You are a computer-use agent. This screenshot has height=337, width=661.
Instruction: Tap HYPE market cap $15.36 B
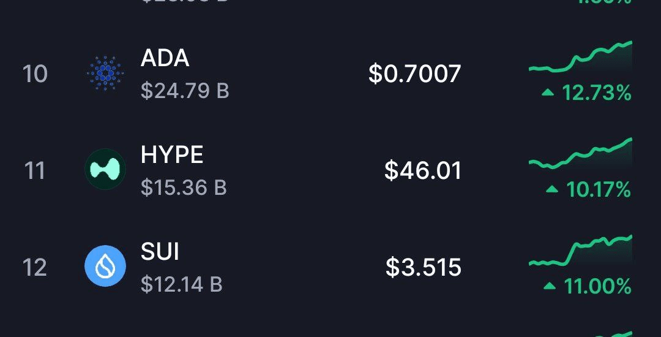184,187
